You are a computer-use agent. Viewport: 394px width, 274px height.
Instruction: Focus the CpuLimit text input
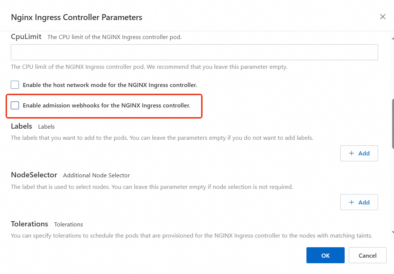point(194,52)
